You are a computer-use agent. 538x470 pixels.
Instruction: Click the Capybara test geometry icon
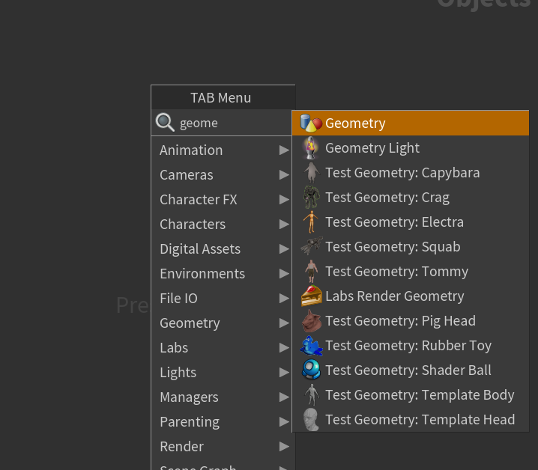tap(311, 172)
